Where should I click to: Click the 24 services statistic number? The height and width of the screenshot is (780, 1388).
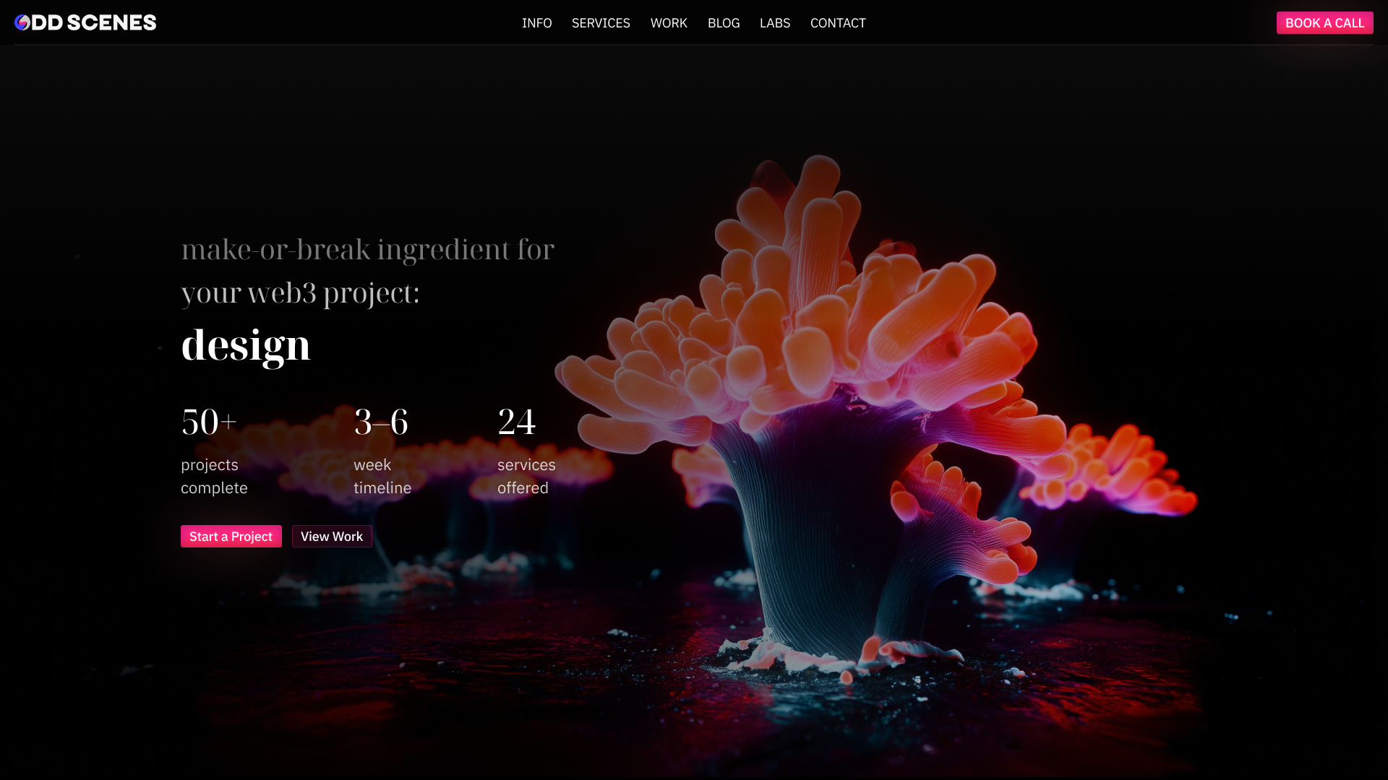[517, 422]
